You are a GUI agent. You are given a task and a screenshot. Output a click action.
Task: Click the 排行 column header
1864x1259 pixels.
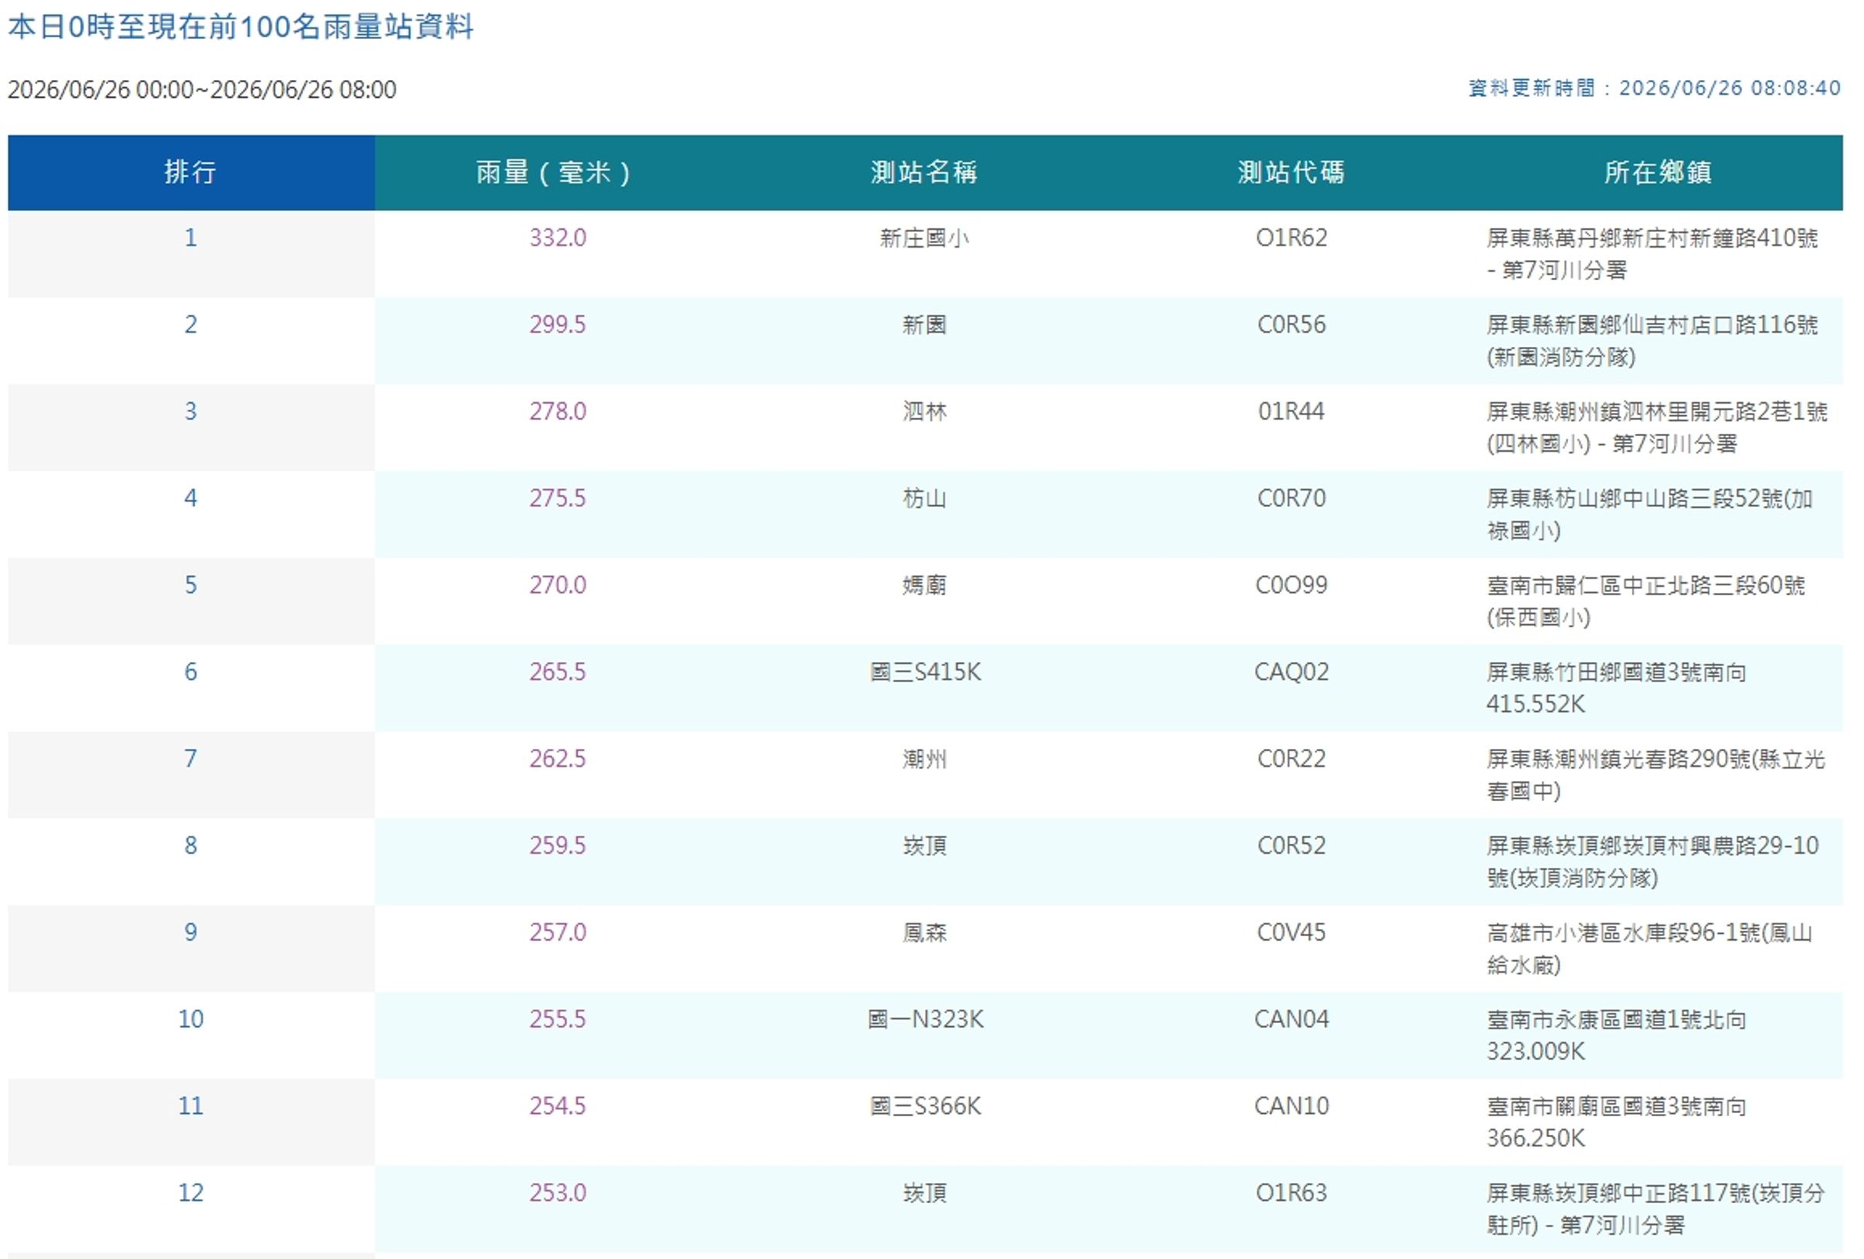191,172
